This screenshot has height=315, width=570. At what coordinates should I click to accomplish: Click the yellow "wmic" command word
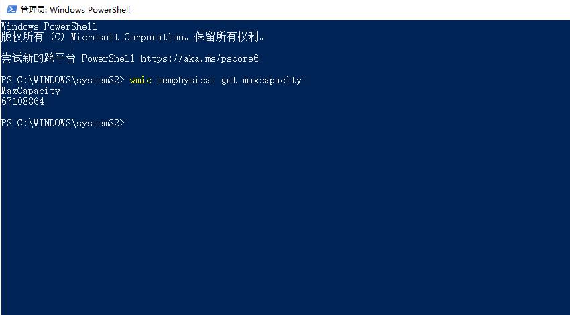pos(140,80)
